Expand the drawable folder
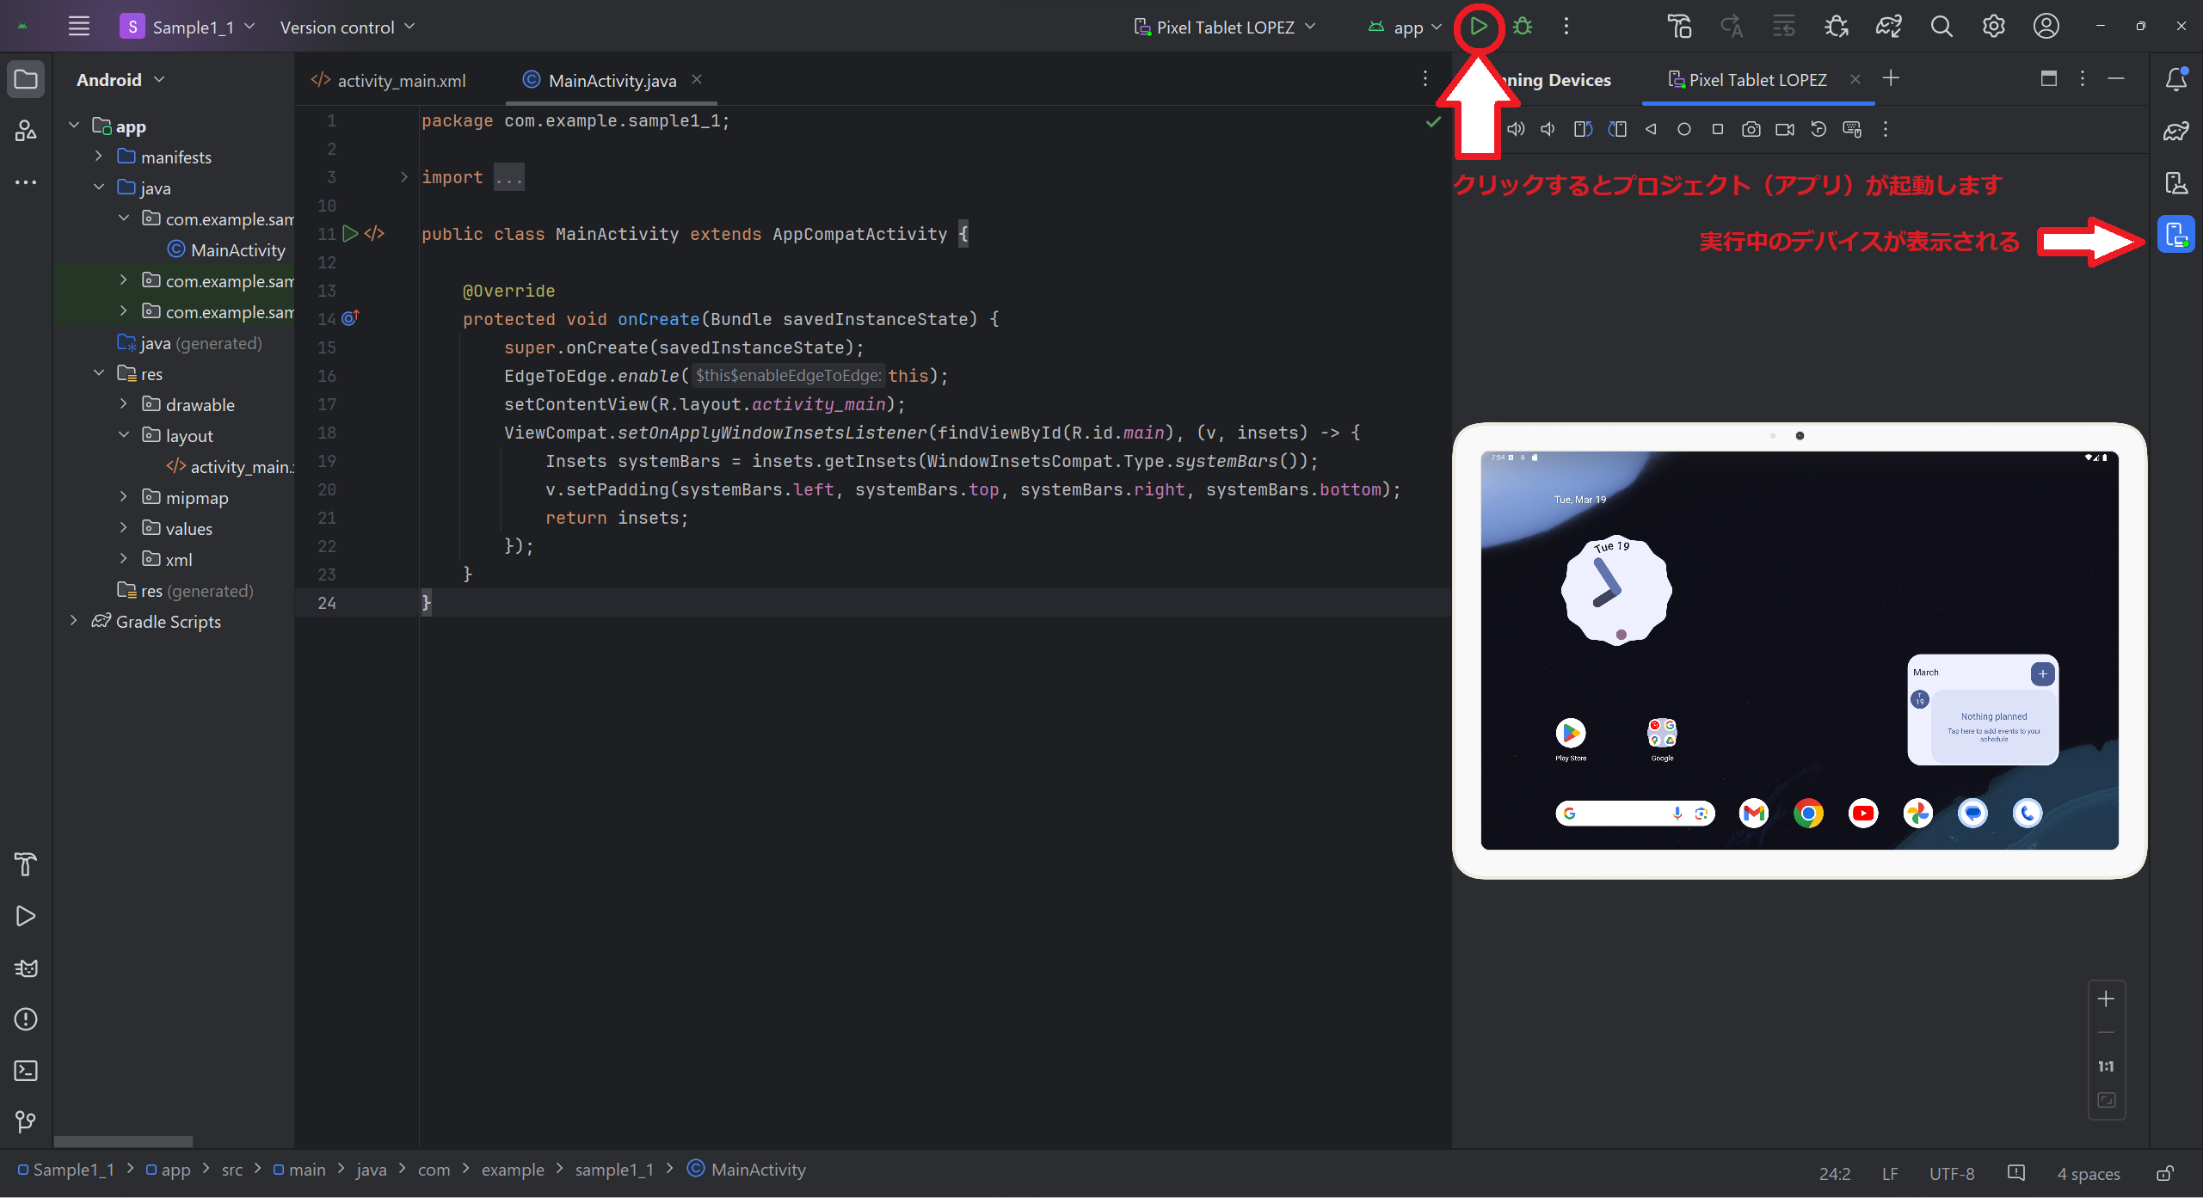 [x=123, y=404]
